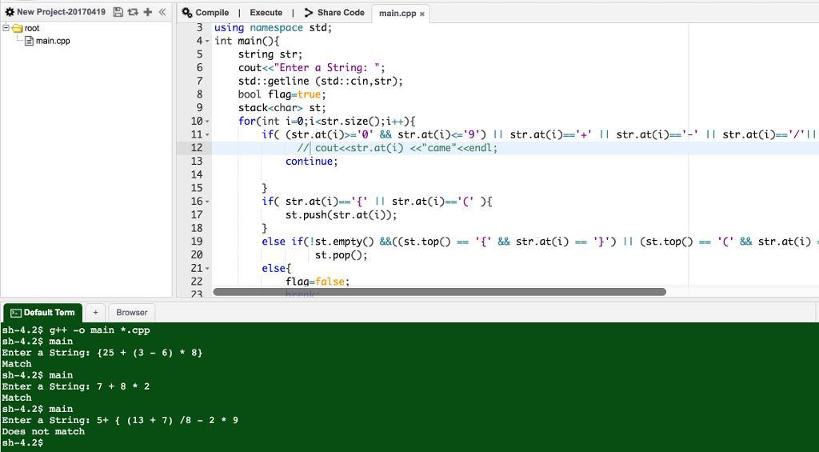Click the Share Code button
The width and height of the screenshot is (819, 452).
(x=334, y=13)
